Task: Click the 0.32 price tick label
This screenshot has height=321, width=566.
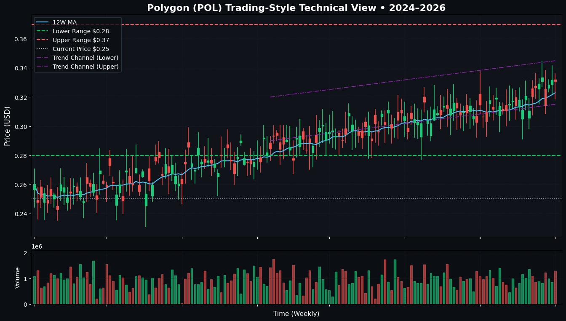Action: point(21,97)
